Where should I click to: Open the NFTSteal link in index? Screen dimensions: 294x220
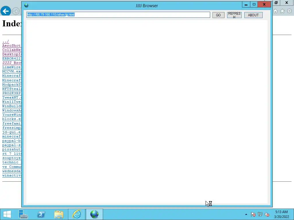(11, 89)
